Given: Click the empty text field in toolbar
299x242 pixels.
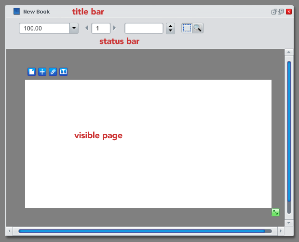Looking at the screenshot, I should tap(144, 28).
